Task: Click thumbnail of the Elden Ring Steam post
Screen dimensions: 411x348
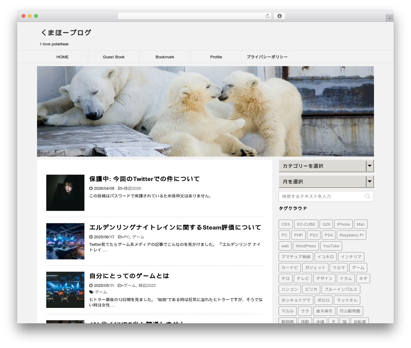Action: point(65,241)
